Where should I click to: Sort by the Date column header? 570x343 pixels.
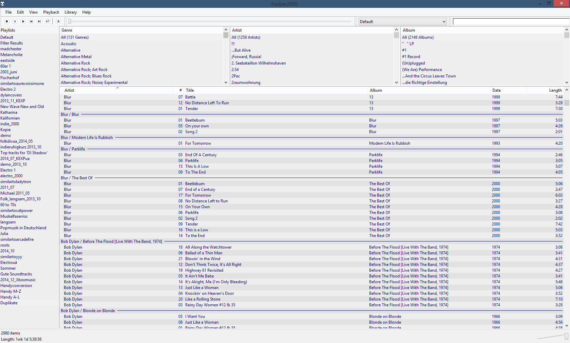508,90
